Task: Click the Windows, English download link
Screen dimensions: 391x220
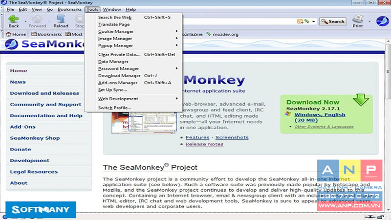Action: [320, 117]
